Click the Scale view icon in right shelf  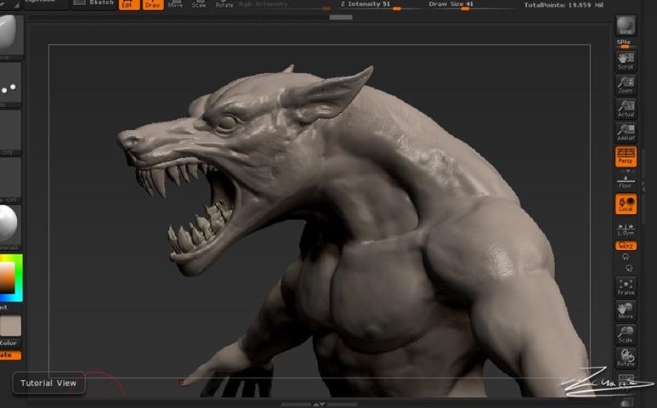pyautogui.click(x=626, y=334)
